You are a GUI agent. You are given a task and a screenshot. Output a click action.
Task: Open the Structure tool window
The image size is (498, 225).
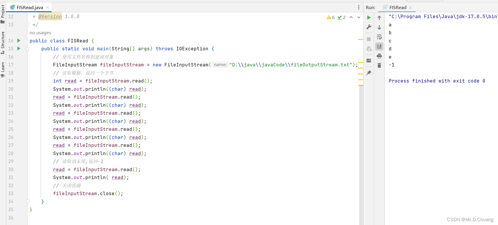click(3, 42)
